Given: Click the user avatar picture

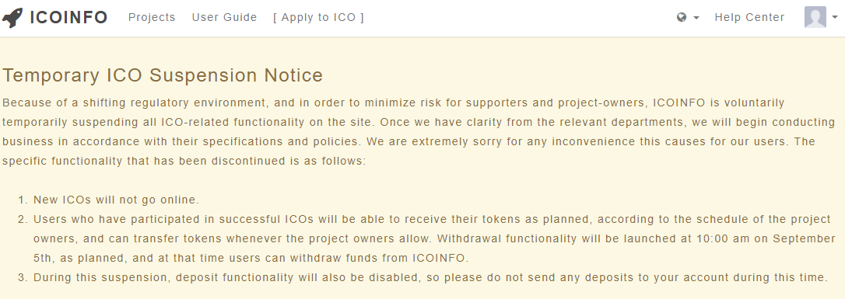Looking at the screenshot, I should tap(815, 17).
